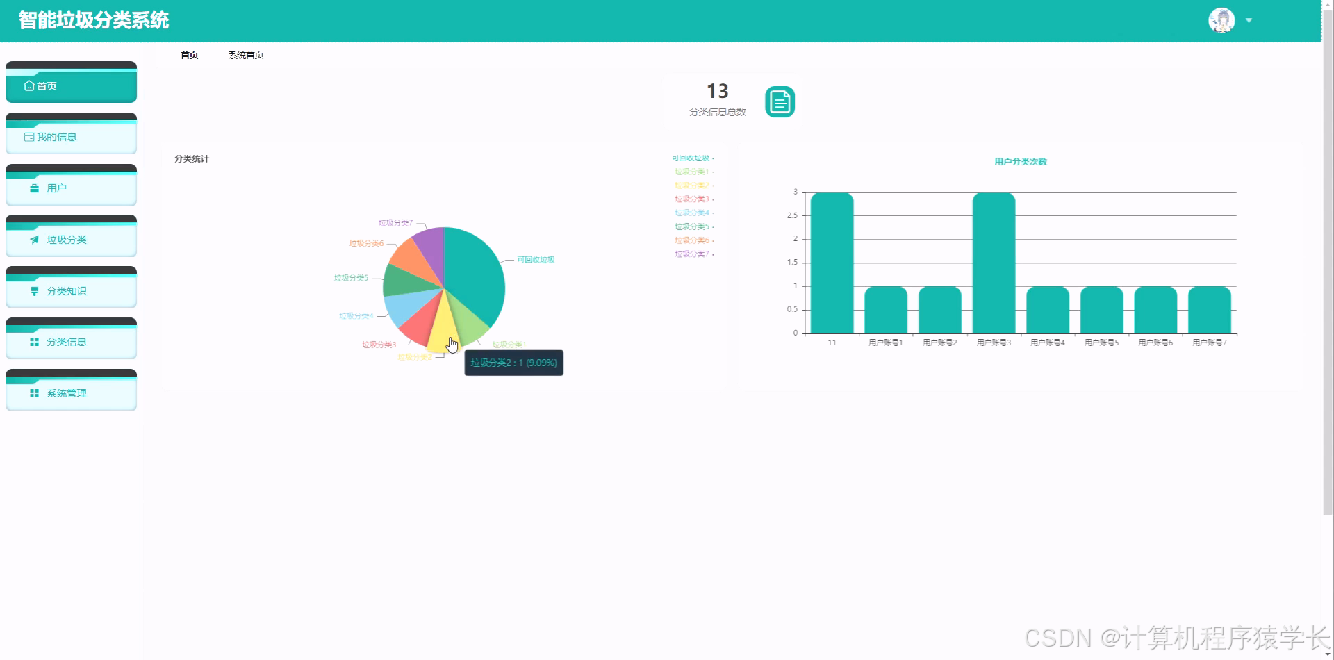Toggle the 可回收垃圾 legend entry
This screenshot has width=1334, height=660.
coord(693,158)
